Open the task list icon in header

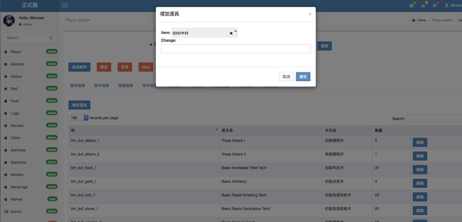(435, 6)
